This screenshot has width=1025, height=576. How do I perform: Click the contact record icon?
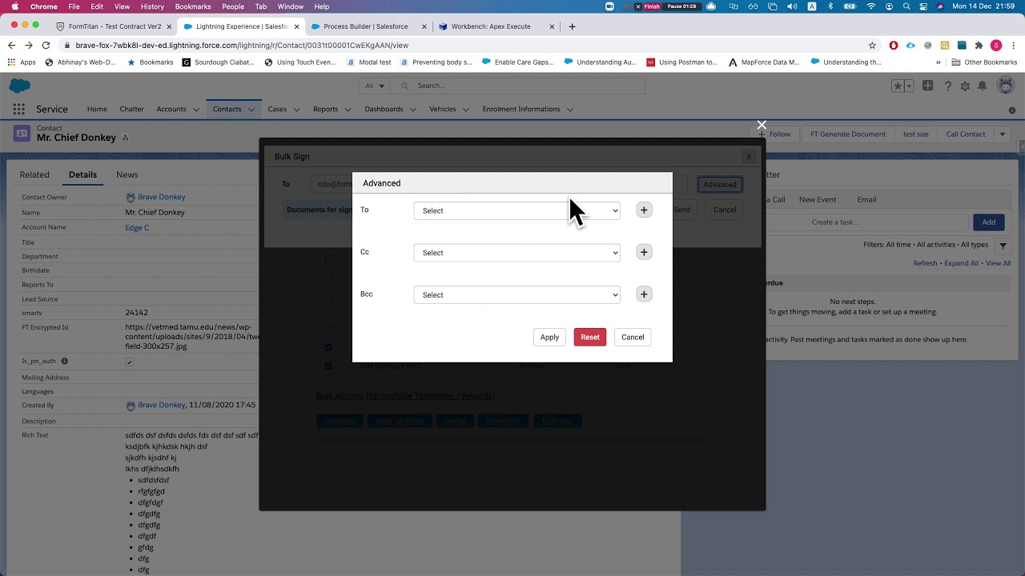pos(22,134)
